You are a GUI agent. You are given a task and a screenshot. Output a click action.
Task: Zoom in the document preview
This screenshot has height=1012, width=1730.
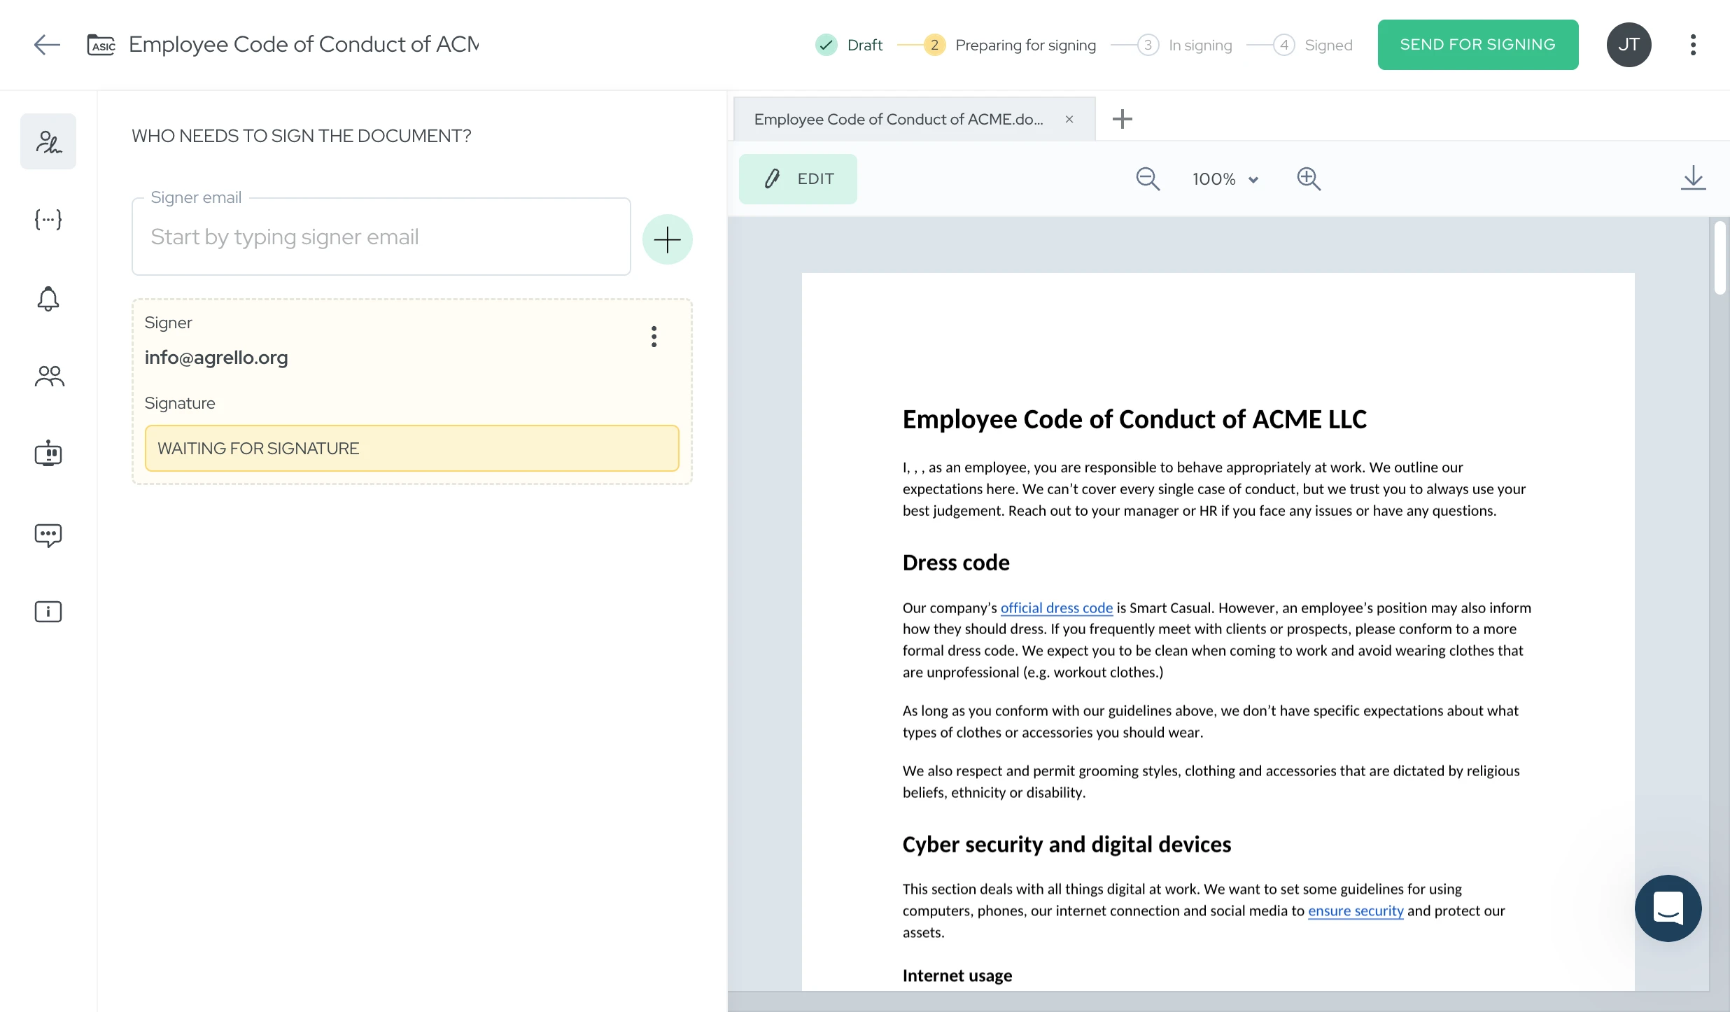[1309, 179]
